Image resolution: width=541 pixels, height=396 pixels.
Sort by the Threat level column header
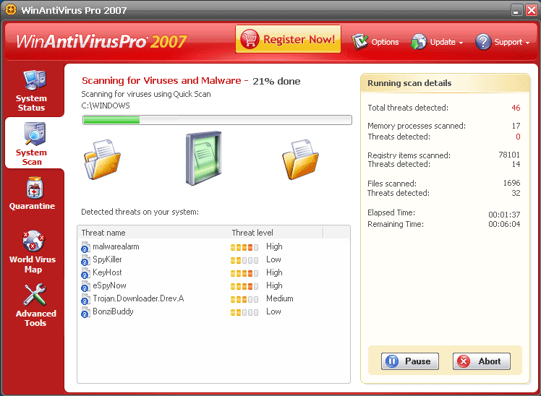pyautogui.click(x=253, y=233)
